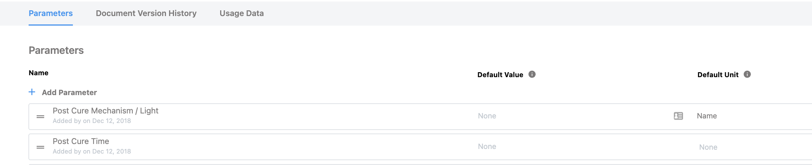Click the info icon next to Default Unit
812x165 pixels.
[747, 74]
